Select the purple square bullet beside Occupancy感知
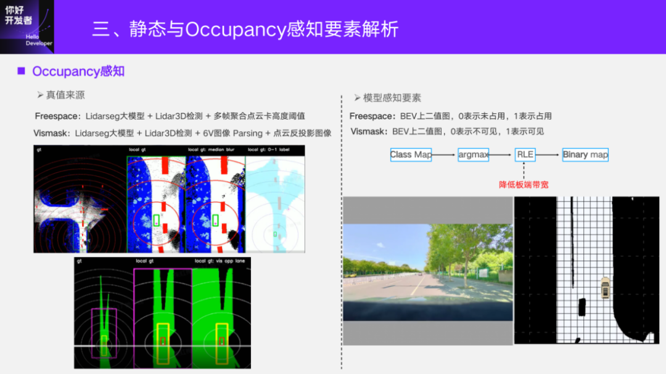The width and height of the screenshot is (666, 374). (x=22, y=71)
